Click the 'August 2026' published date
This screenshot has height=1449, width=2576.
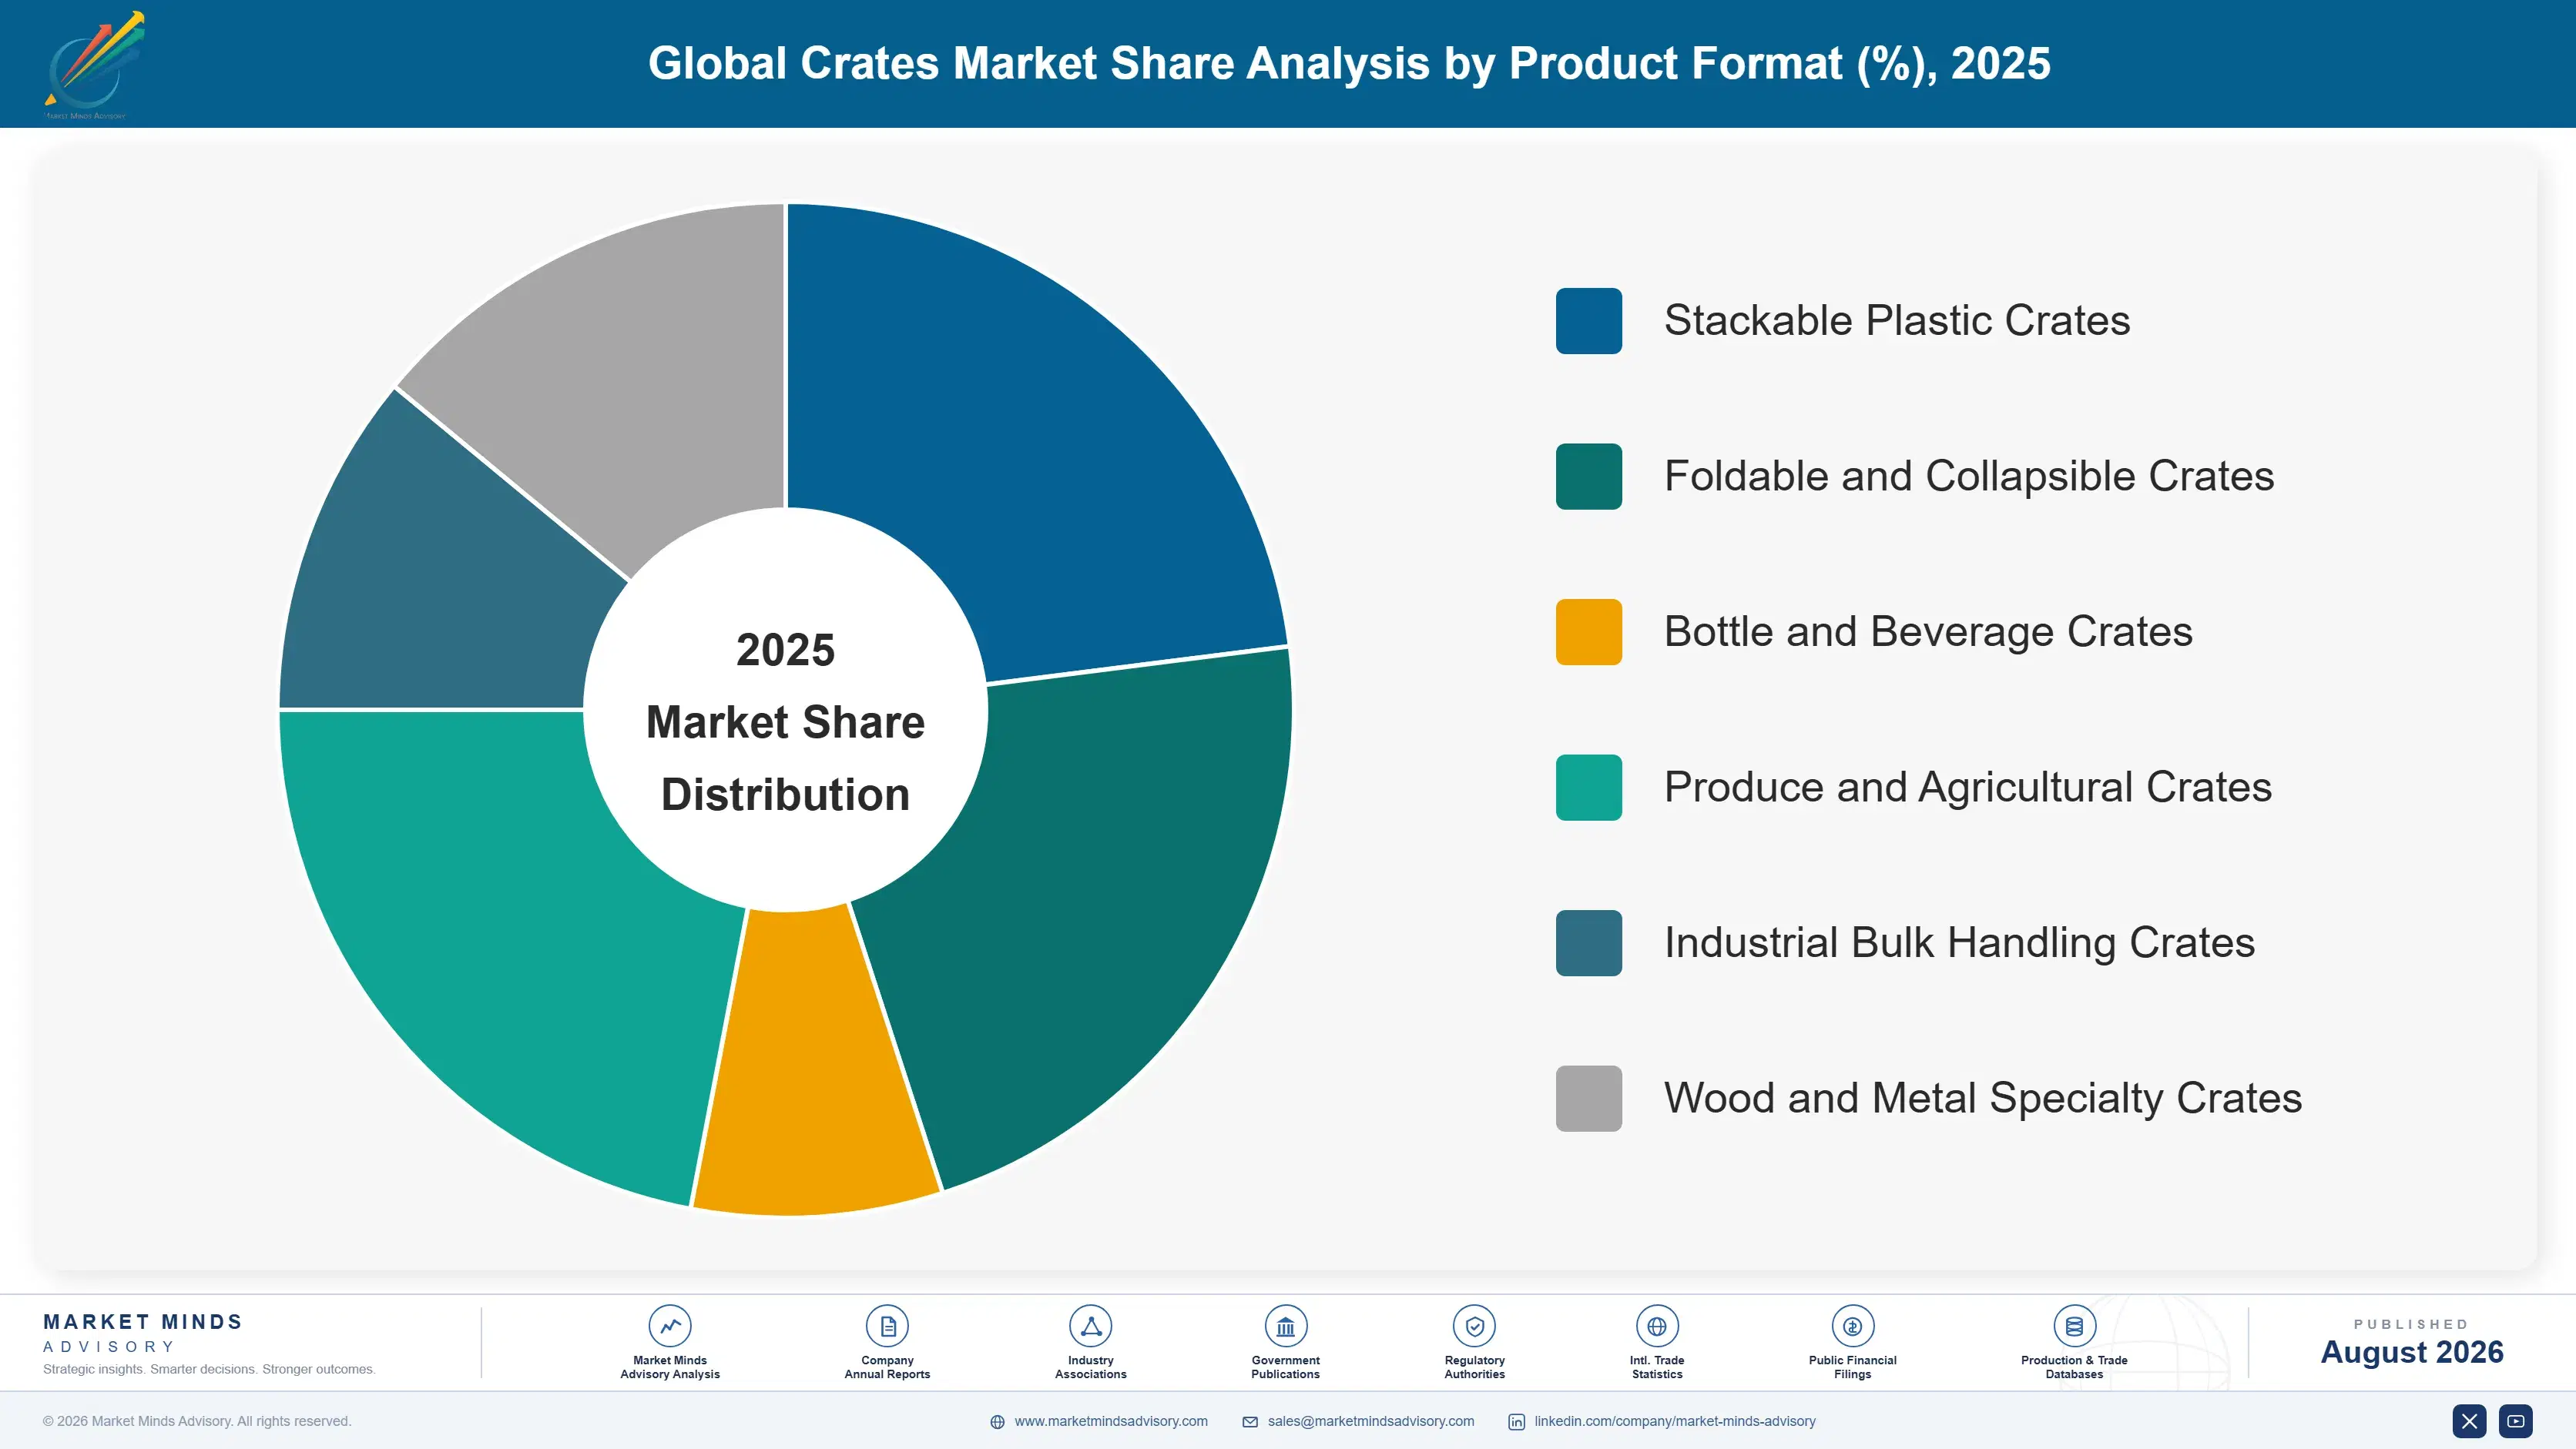click(x=2411, y=1352)
